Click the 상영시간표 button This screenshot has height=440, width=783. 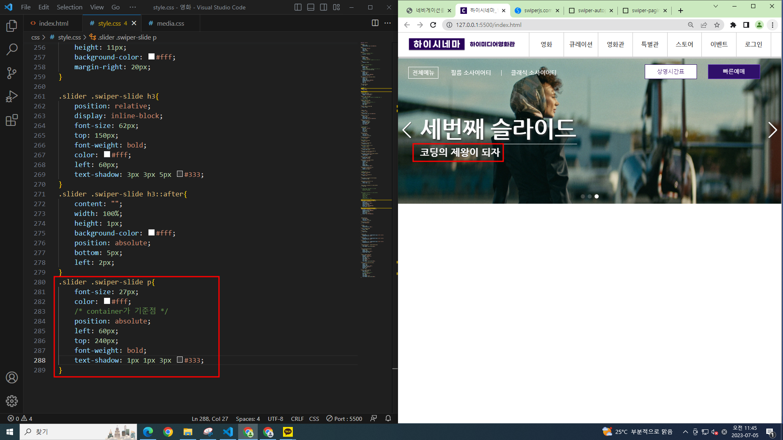click(x=670, y=72)
